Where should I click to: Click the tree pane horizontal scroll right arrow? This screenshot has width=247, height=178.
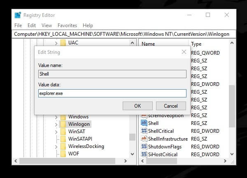click(x=126, y=161)
